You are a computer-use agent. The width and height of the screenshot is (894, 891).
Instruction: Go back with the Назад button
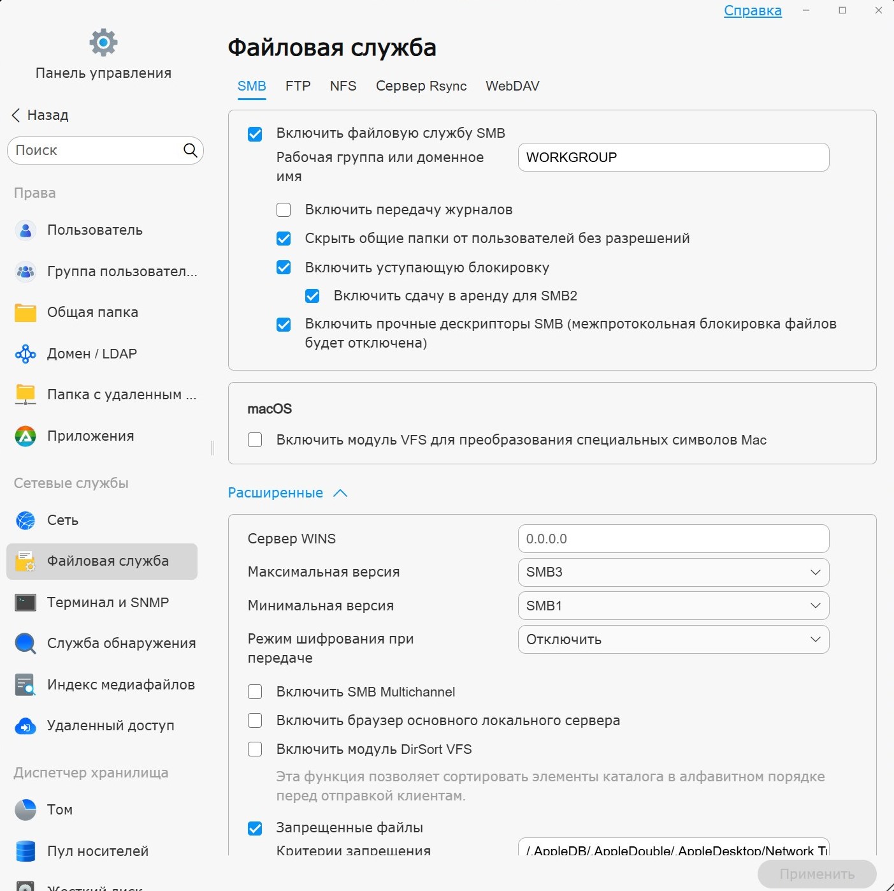click(x=40, y=115)
